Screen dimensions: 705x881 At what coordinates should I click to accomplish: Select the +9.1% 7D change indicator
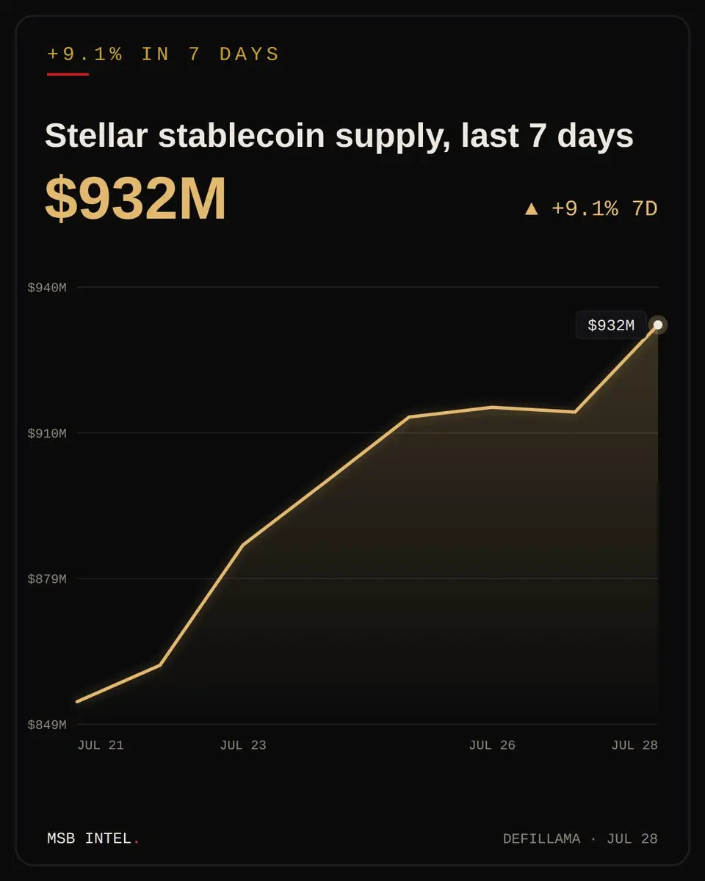tap(591, 209)
